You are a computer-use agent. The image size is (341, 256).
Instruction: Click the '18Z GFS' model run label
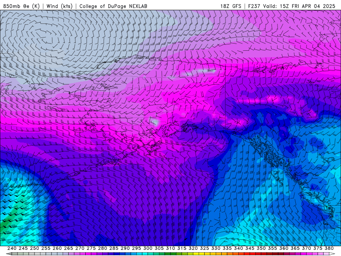click(231, 6)
